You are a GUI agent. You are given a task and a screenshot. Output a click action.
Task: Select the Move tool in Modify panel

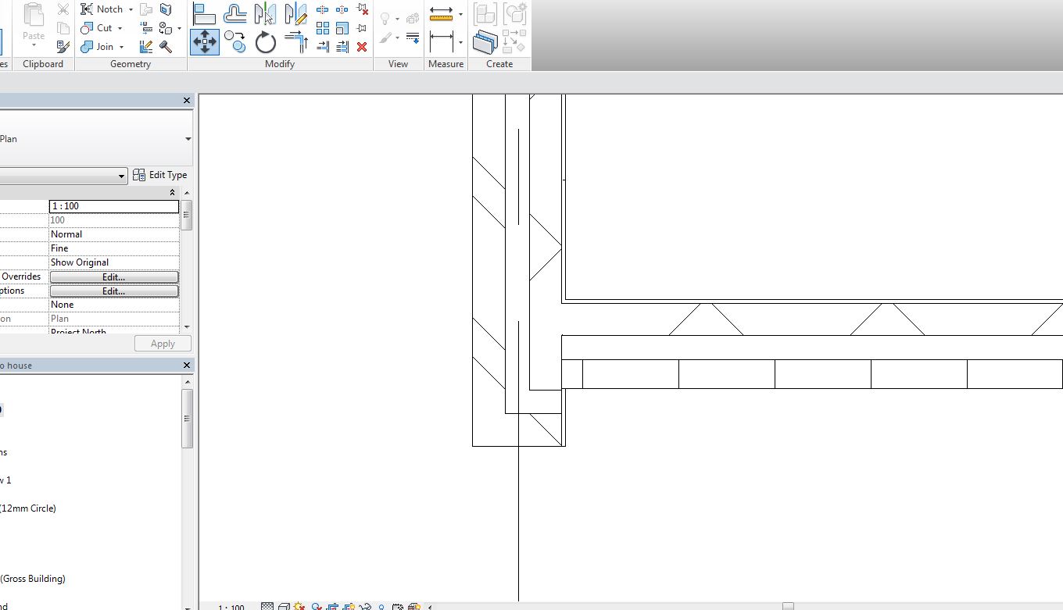tap(204, 41)
